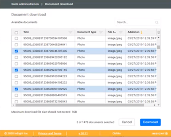Open the Title column filter icon
This screenshot has width=171, height=137.
tap(70, 32)
